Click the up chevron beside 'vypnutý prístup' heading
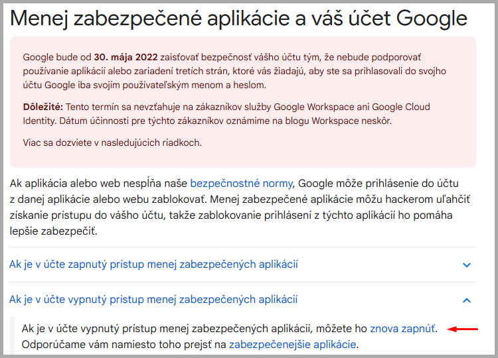This screenshot has width=498, height=358. pos(467,300)
